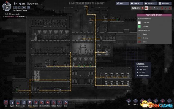Click the 38% stress indicator

tap(22, 4)
